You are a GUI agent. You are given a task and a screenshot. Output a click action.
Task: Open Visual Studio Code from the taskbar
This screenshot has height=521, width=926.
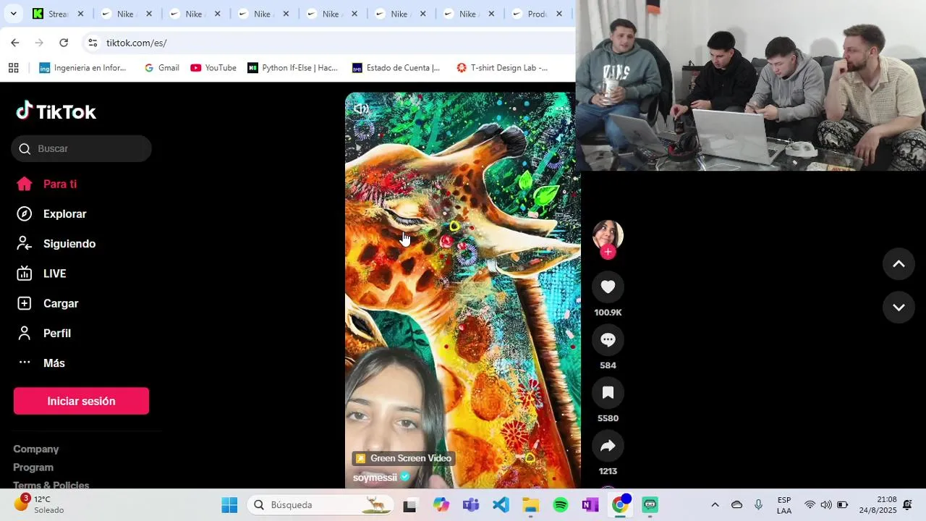tap(501, 505)
